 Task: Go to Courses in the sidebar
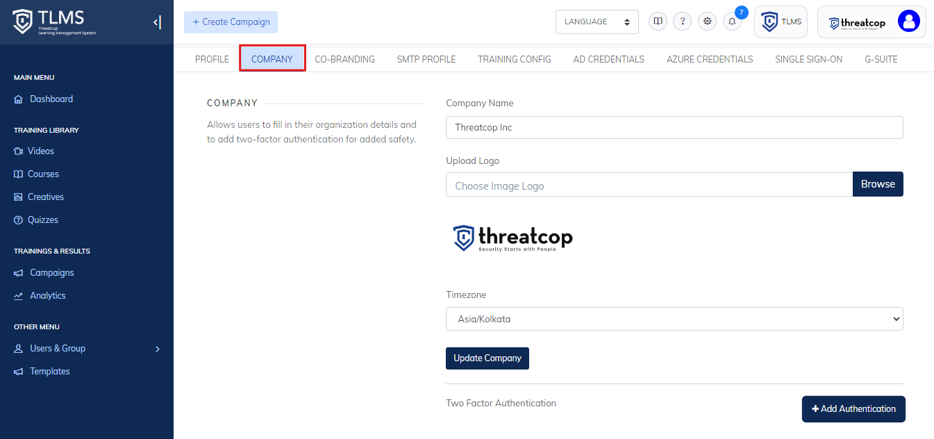[x=43, y=174]
